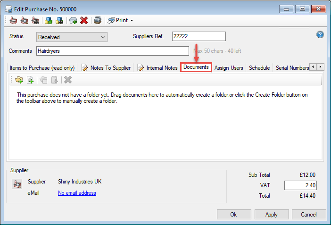Image resolution: width=331 pixels, height=225 pixels.
Task: Click the add document icon with green plus
Action: click(x=30, y=80)
